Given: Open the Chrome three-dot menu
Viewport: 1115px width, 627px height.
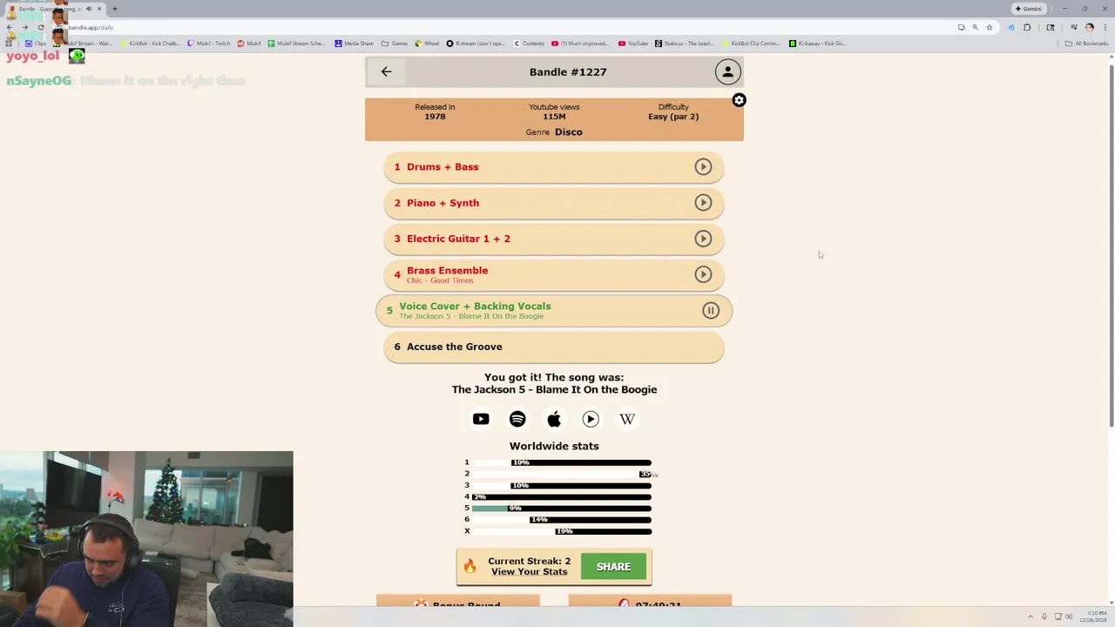Looking at the screenshot, I should 1105,27.
